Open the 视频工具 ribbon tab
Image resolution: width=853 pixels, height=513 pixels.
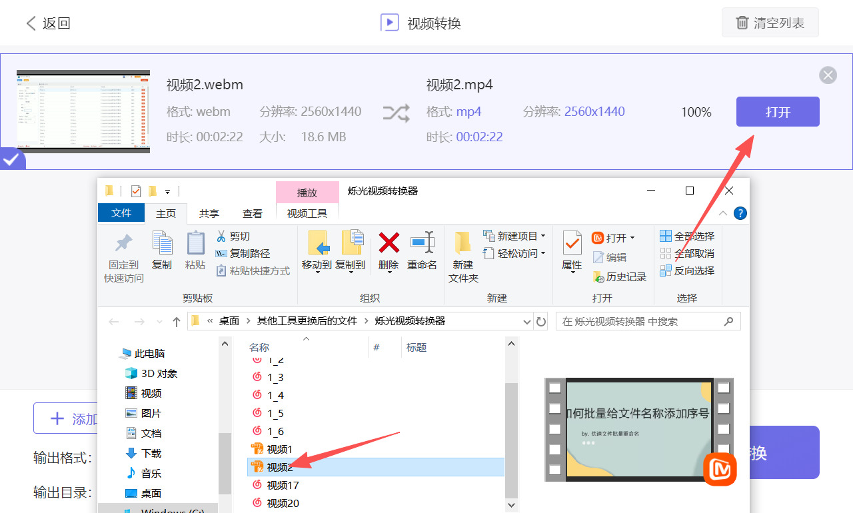click(307, 213)
